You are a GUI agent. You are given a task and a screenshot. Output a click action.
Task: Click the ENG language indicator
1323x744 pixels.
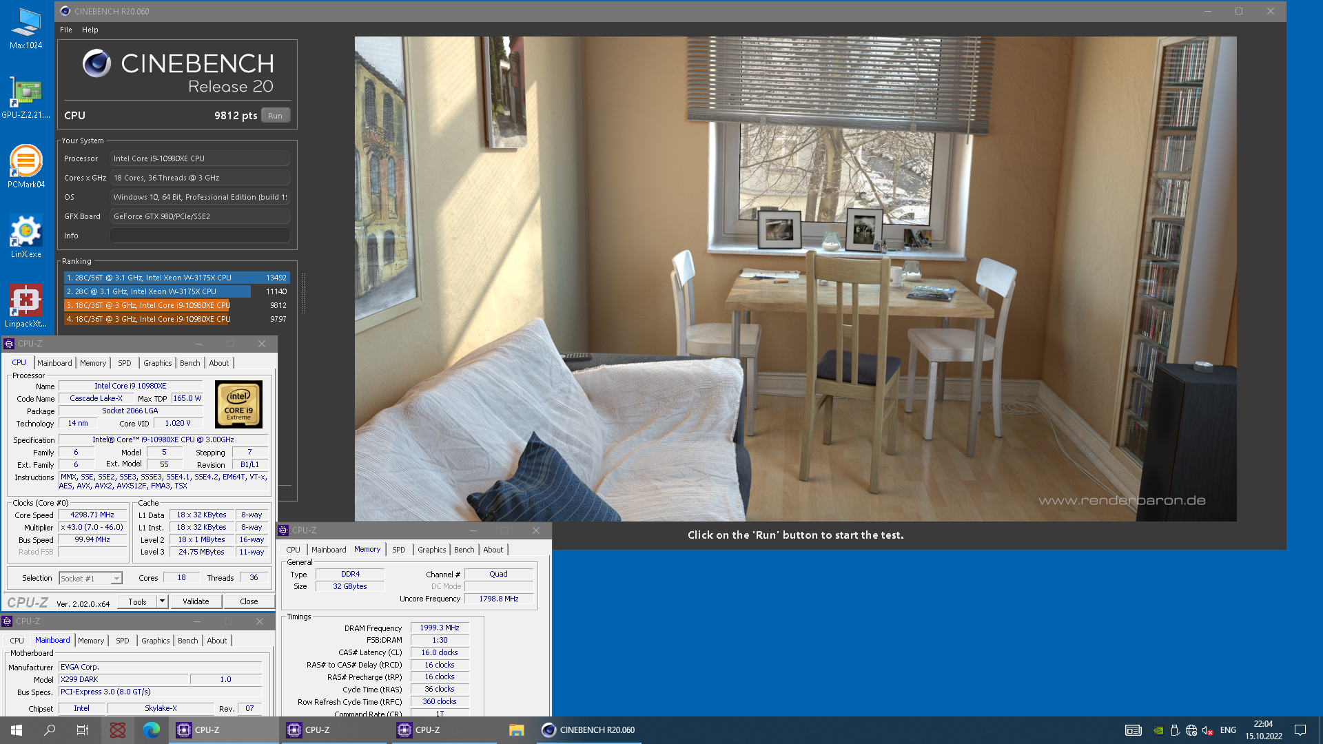[x=1228, y=730]
